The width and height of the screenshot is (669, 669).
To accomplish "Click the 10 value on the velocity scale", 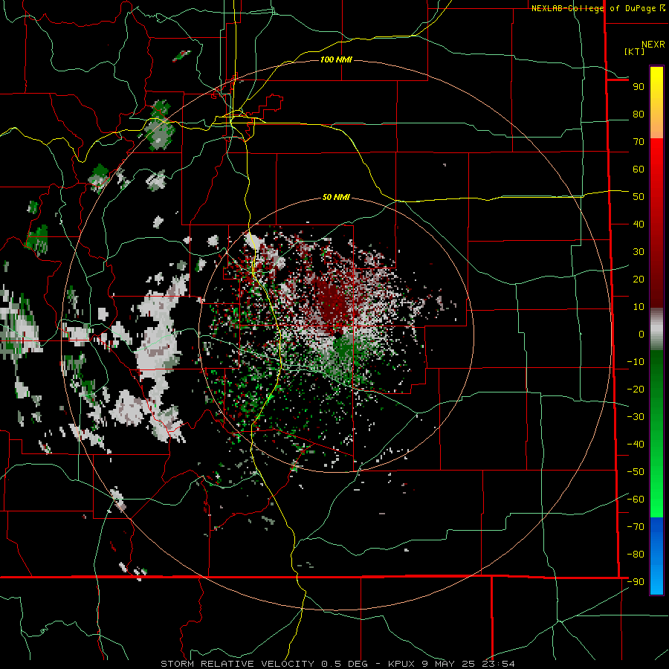I will point(639,307).
